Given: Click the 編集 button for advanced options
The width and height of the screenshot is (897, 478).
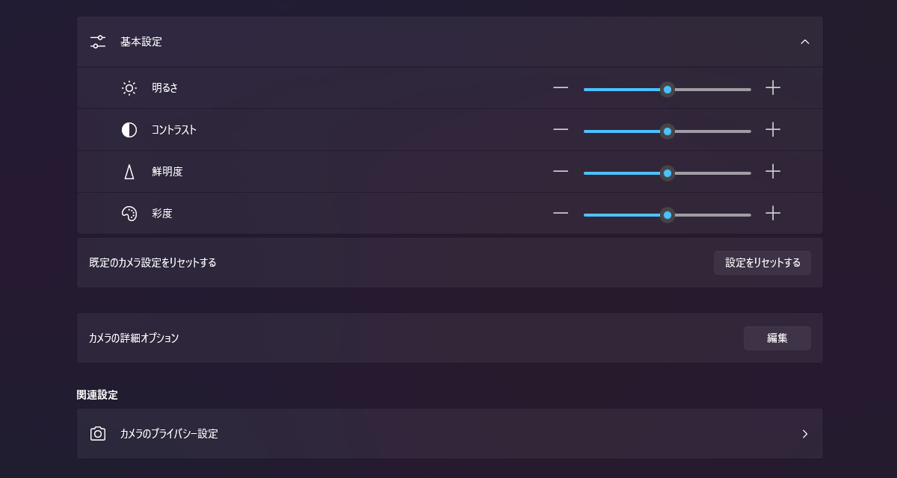Looking at the screenshot, I should (x=777, y=338).
